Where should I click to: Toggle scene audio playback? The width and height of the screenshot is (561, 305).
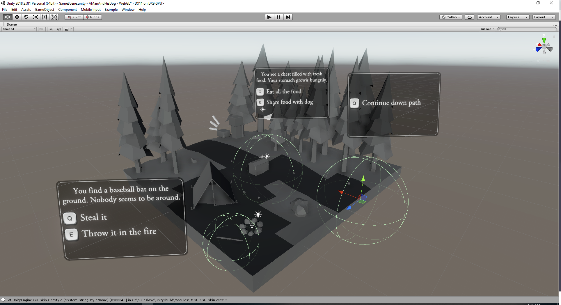click(x=59, y=29)
